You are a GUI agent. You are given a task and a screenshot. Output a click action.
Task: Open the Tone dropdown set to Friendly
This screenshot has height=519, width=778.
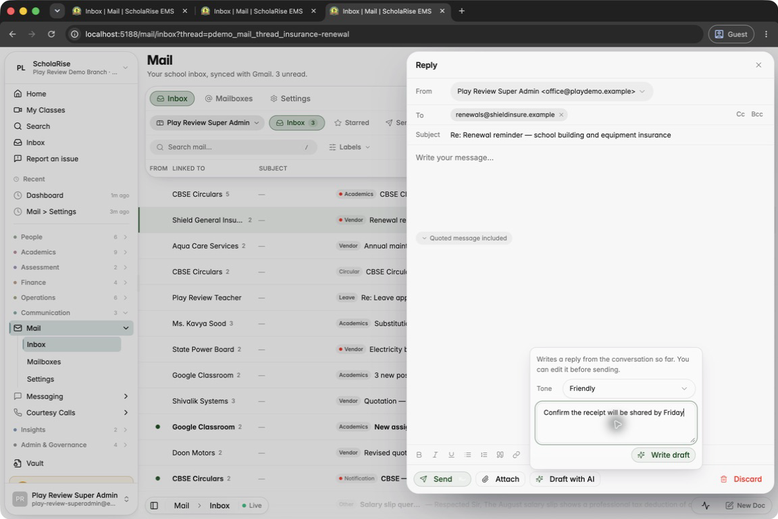pos(628,389)
